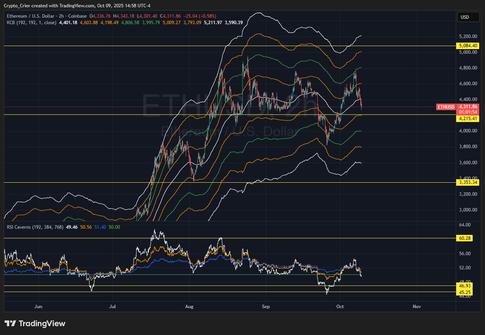This screenshot has width=485, height=335.
Task: Click the 5,000.00 price axis label
Action: click(468, 52)
